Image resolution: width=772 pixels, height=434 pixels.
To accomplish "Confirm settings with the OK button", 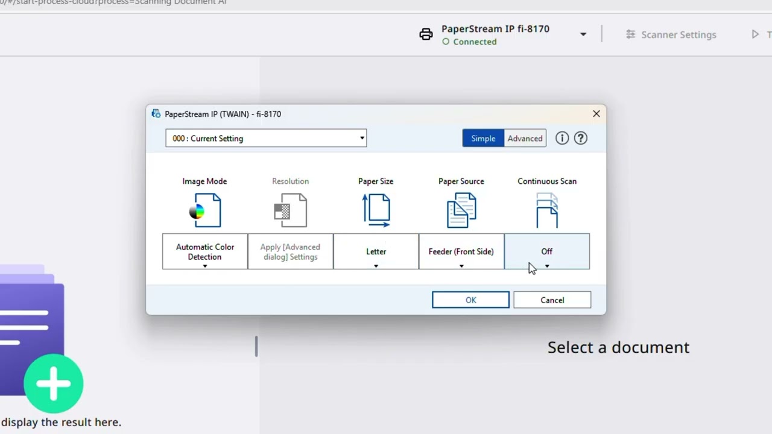I will 470,300.
